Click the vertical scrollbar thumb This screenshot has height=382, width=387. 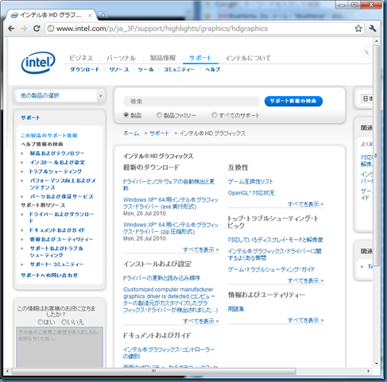pos(376,156)
